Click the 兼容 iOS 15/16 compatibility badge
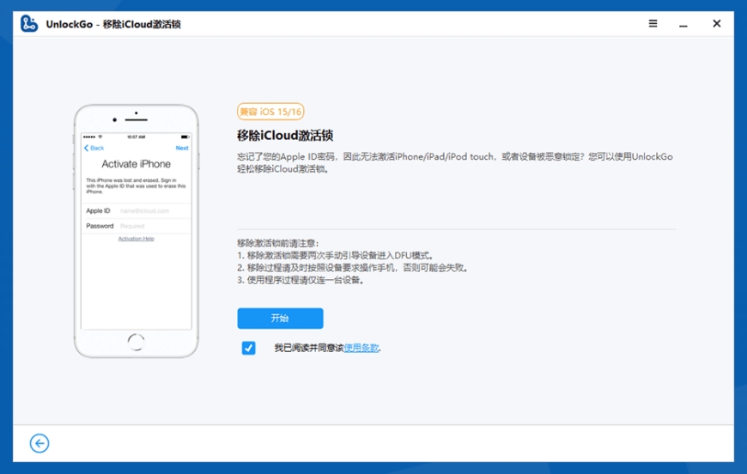Screen dimensions: 747x474 coord(270,112)
